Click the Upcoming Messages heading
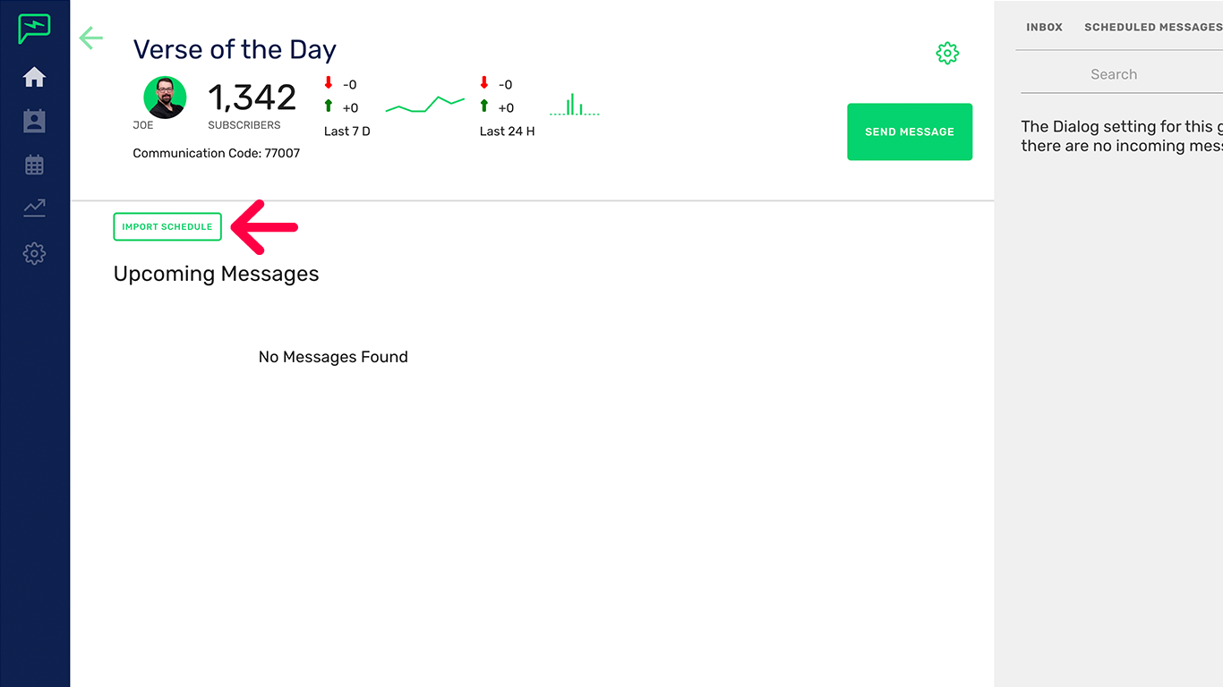 216,274
